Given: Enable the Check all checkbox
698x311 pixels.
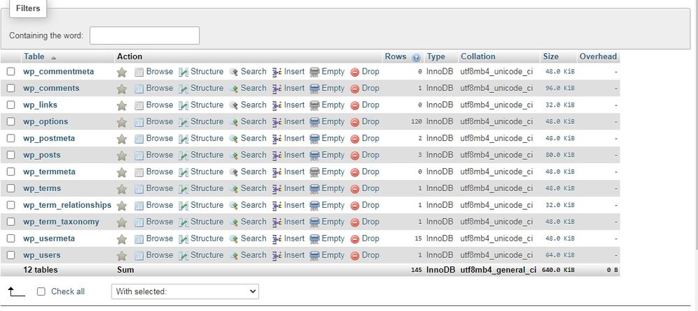Looking at the screenshot, I should (41, 291).
